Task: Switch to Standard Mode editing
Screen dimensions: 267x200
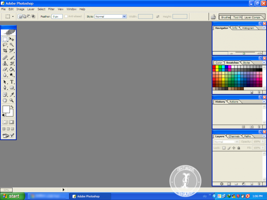Action: (5, 122)
